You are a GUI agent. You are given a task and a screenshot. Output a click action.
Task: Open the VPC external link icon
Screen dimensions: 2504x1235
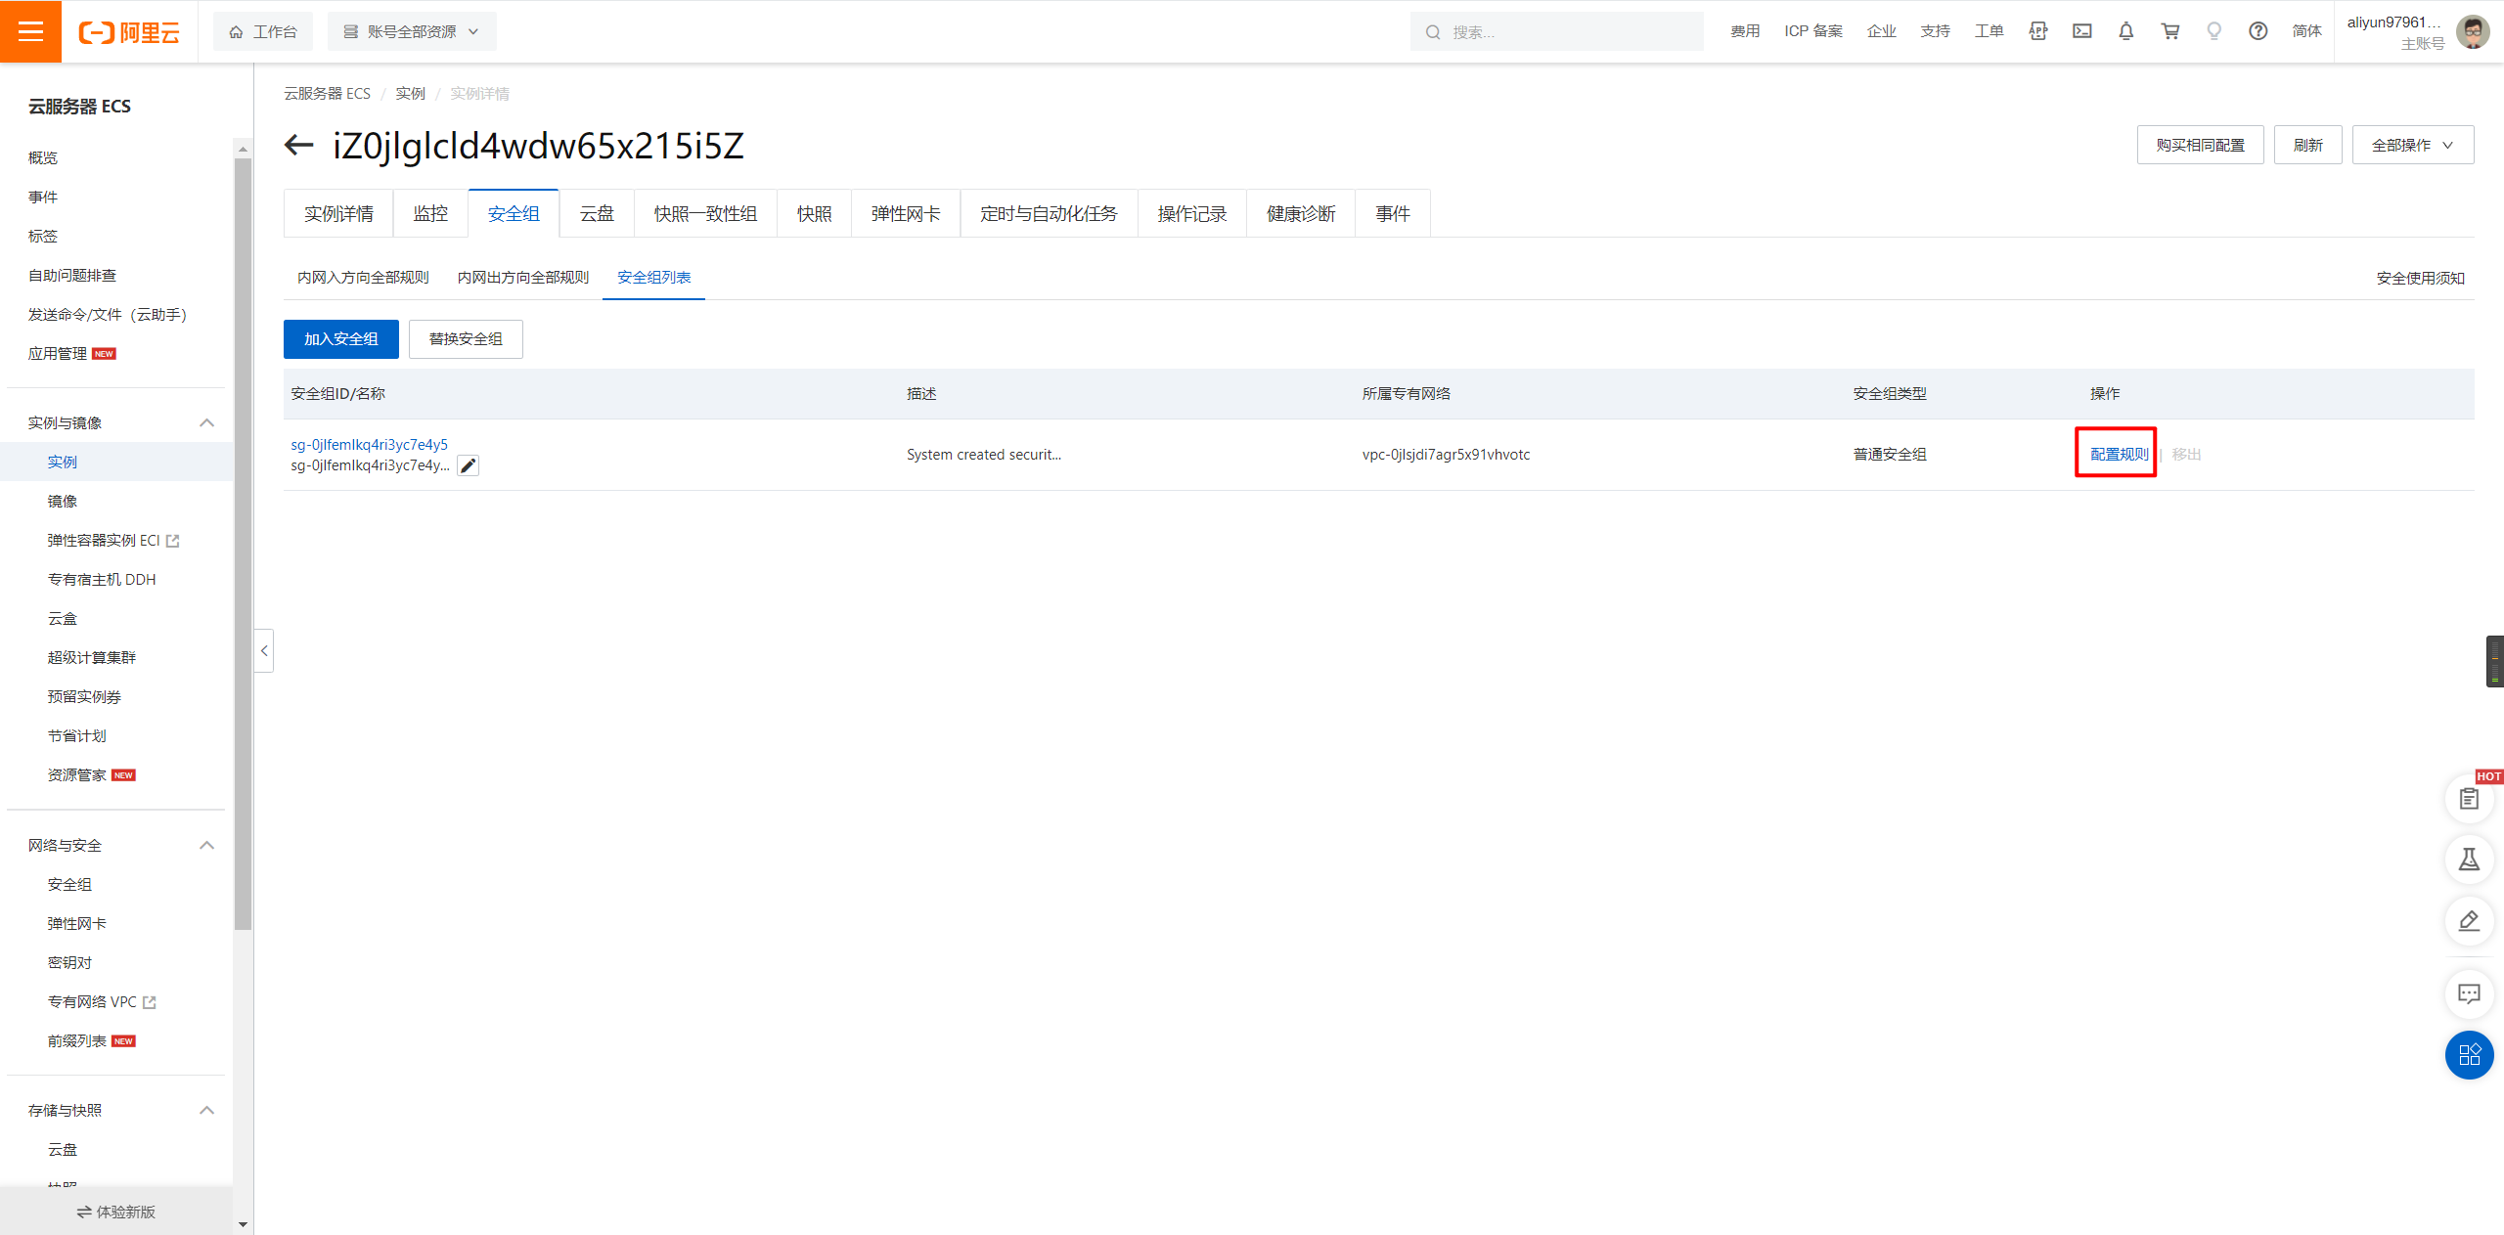coord(150,1002)
